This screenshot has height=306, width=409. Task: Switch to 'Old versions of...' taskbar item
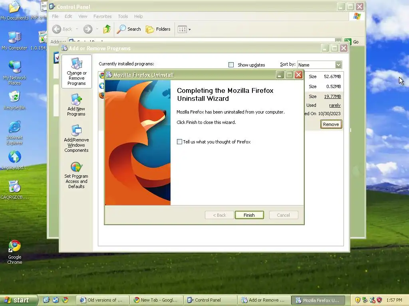(103, 300)
